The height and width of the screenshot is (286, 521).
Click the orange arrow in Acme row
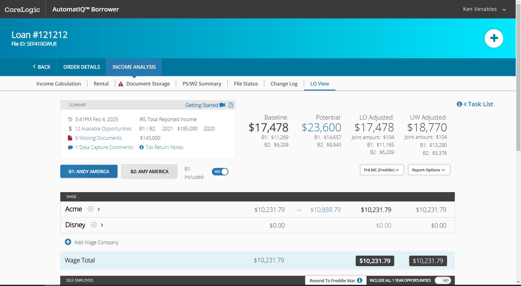click(x=299, y=210)
